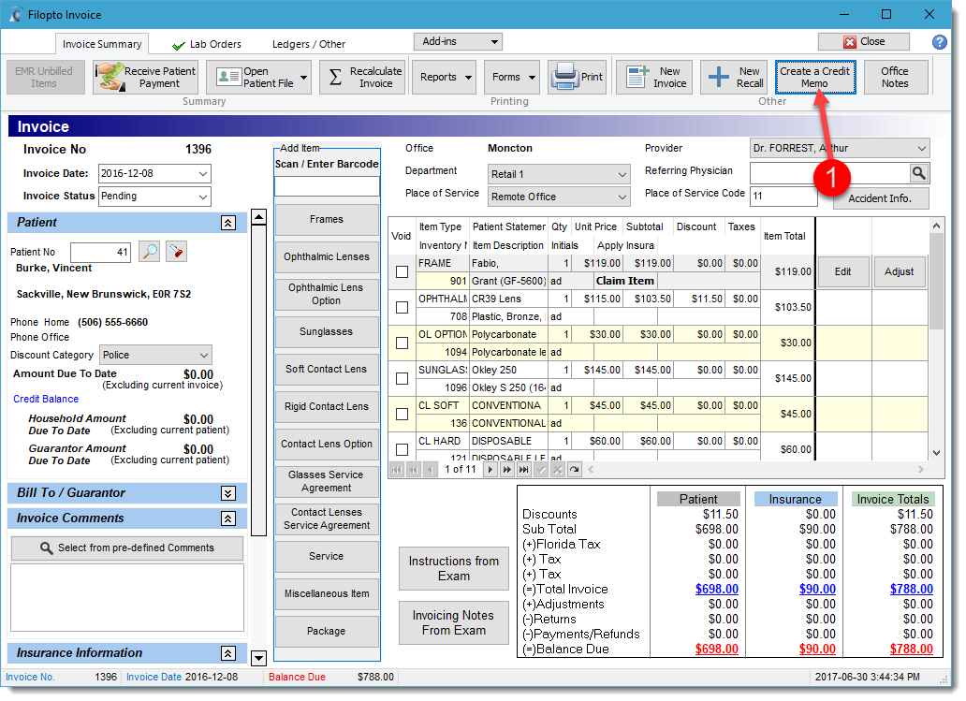The height and width of the screenshot is (701, 966).
Task: Add a Frames item
Action: pos(327,219)
